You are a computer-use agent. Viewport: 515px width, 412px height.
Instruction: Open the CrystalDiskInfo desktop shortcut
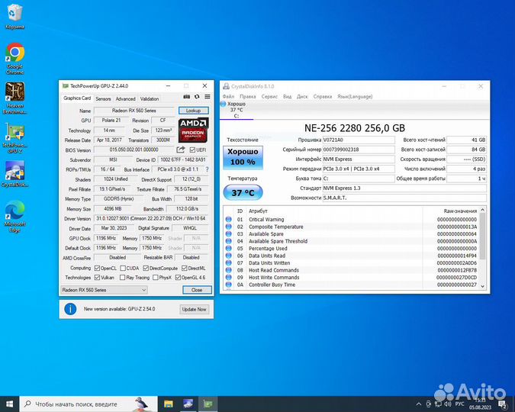(x=14, y=174)
